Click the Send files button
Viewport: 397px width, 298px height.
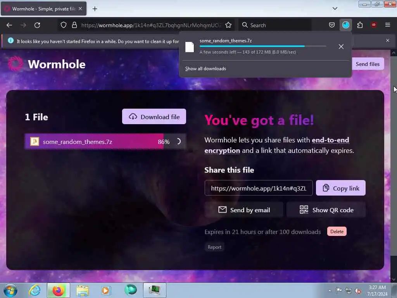click(x=368, y=64)
